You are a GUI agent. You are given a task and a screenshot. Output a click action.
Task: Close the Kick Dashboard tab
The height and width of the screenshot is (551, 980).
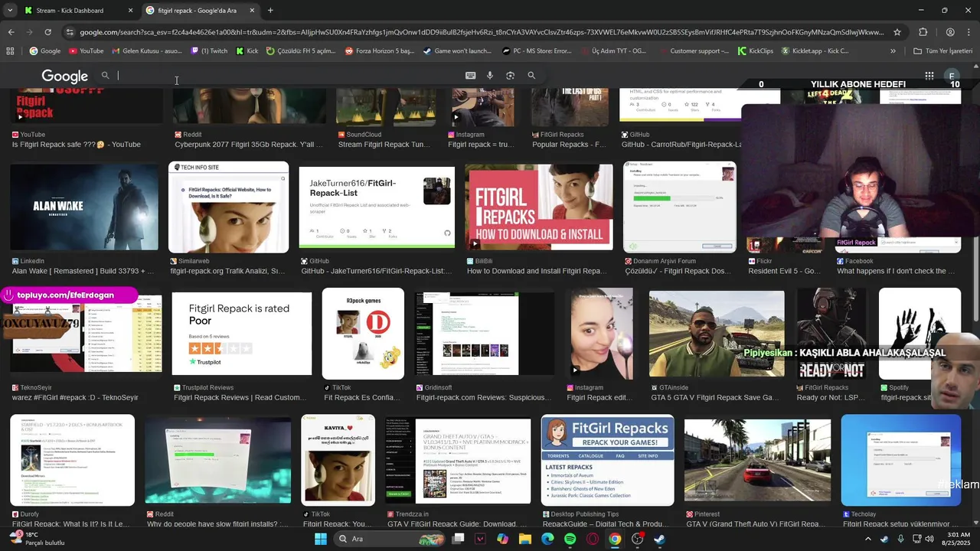click(130, 11)
